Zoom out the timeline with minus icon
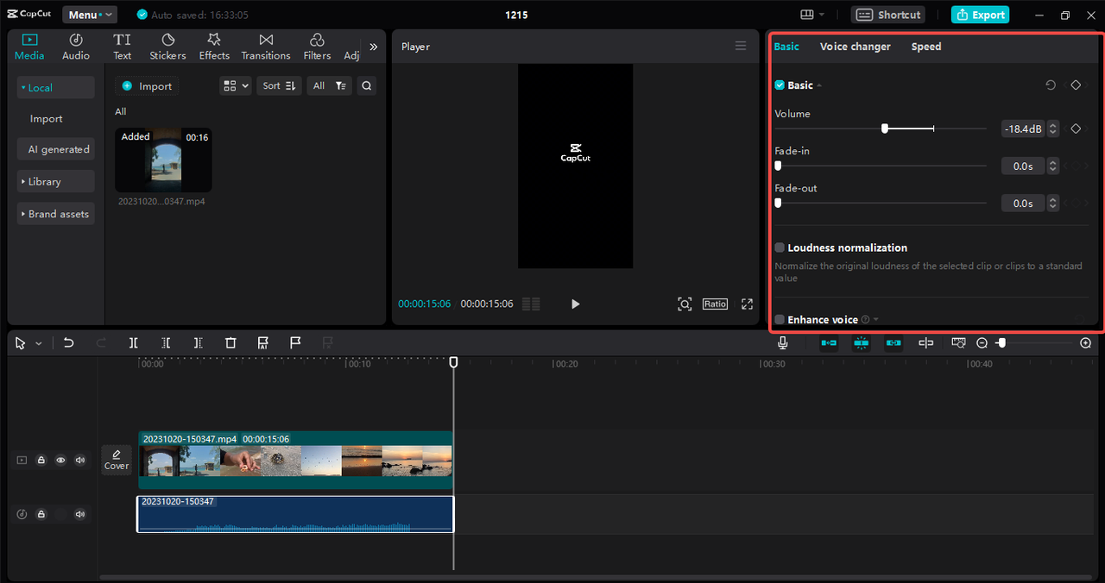1105x583 pixels. point(982,343)
